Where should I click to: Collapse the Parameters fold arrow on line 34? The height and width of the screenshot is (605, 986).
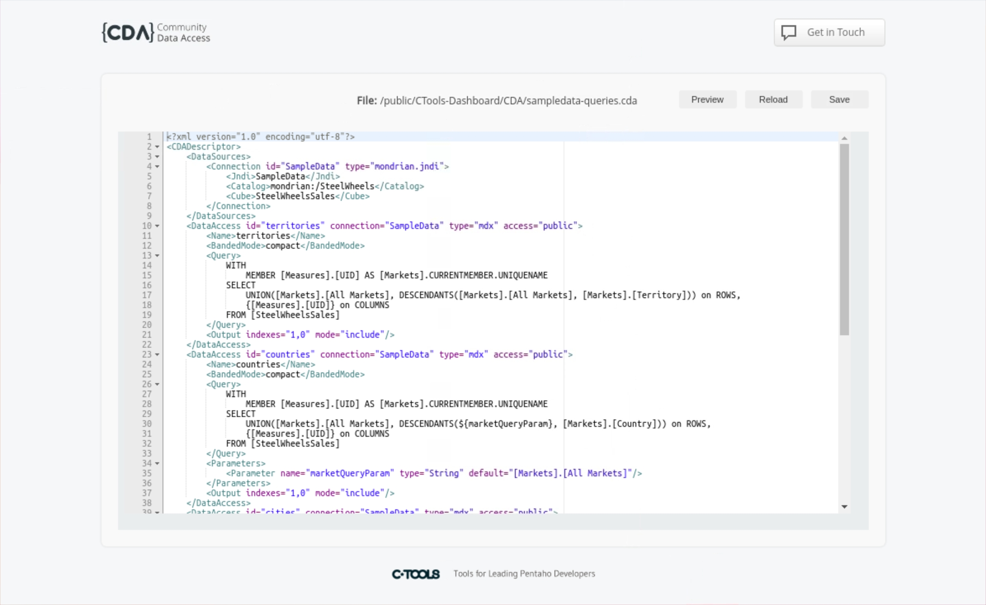tap(157, 463)
